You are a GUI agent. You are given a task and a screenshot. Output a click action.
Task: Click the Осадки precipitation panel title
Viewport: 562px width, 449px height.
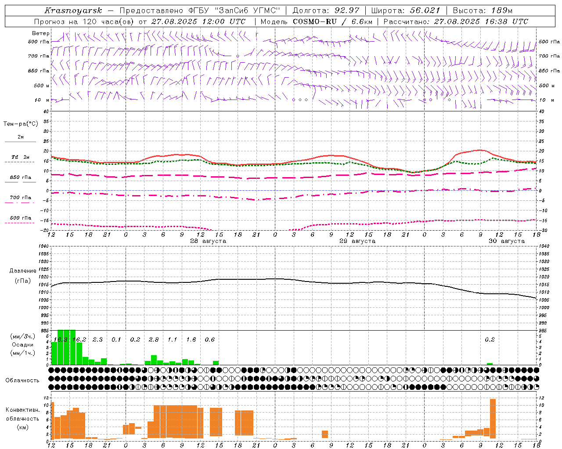click(x=23, y=345)
